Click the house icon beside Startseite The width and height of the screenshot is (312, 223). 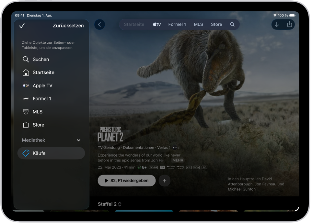pyautogui.click(x=26, y=72)
